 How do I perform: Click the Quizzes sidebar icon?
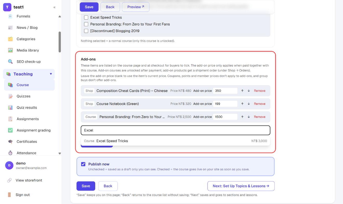pos(10,96)
